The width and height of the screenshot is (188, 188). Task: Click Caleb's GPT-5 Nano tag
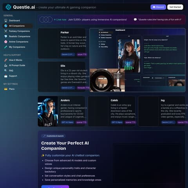(117, 122)
